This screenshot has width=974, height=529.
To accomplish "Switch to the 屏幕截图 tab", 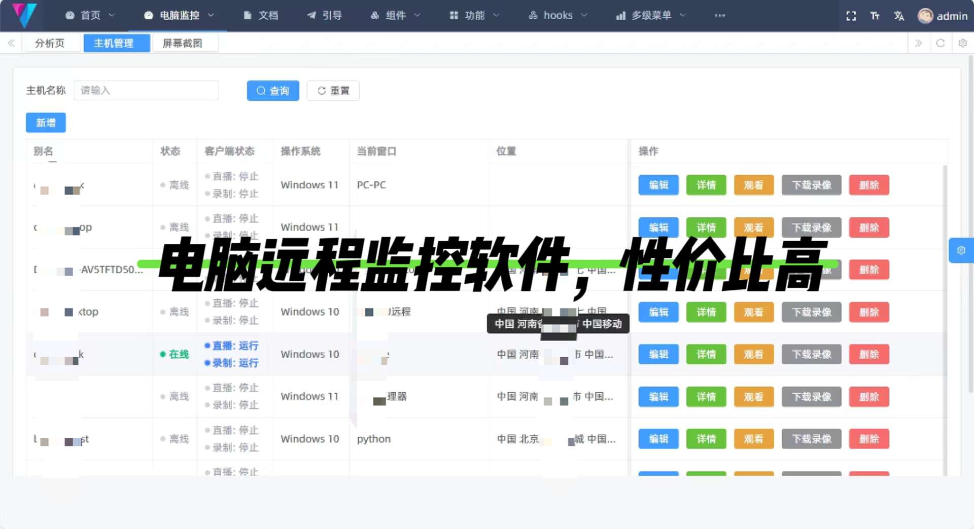I will 185,43.
